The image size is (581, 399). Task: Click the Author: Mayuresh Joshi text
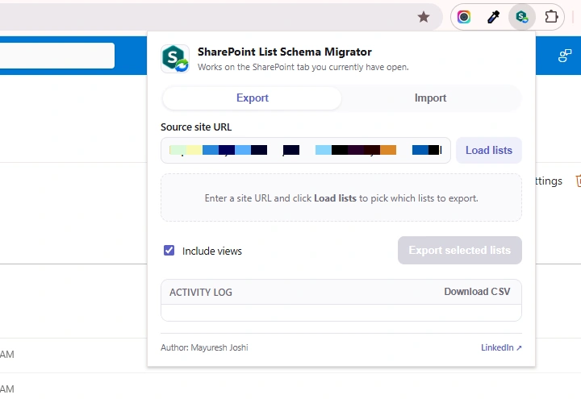[204, 347]
